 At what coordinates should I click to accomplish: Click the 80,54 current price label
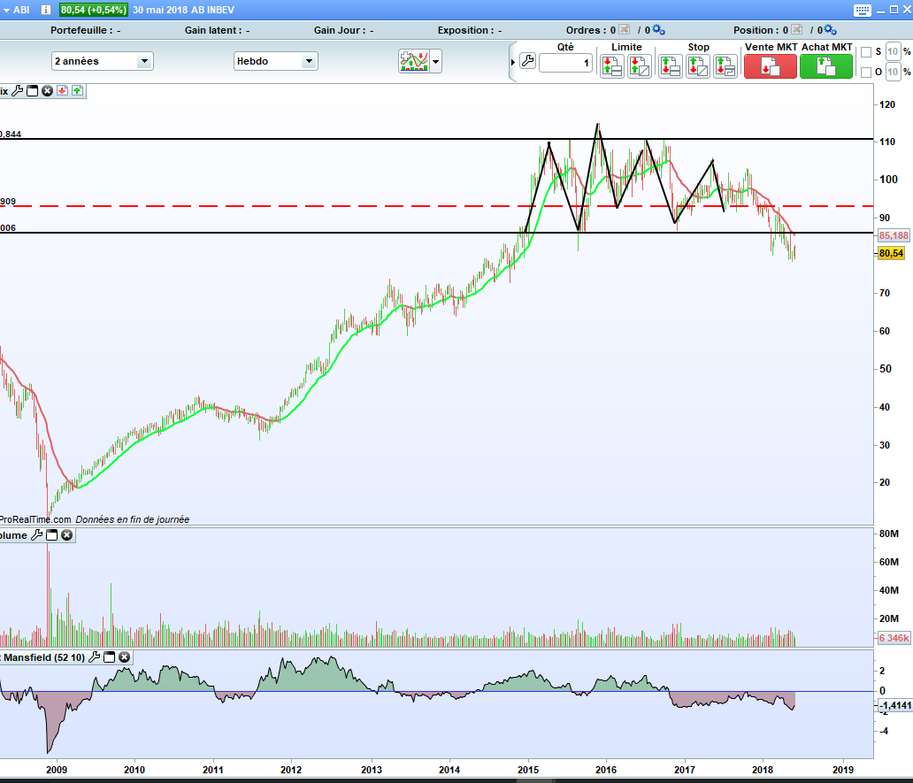click(892, 253)
